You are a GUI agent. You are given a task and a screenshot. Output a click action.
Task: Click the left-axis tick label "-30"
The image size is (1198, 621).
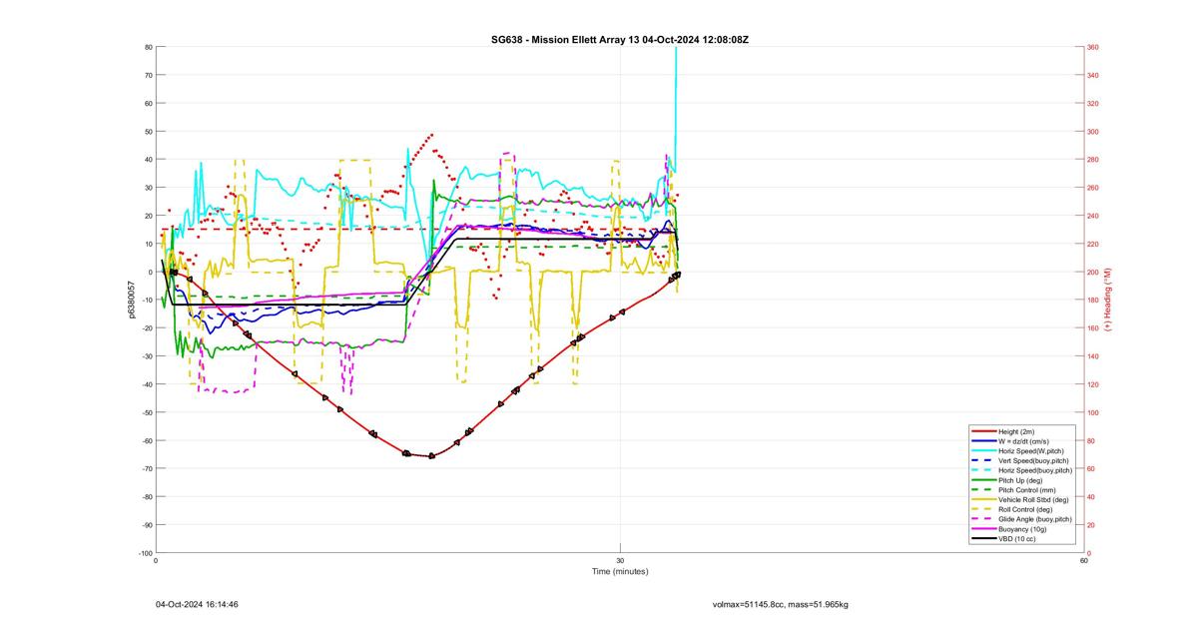(x=147, y=356)
